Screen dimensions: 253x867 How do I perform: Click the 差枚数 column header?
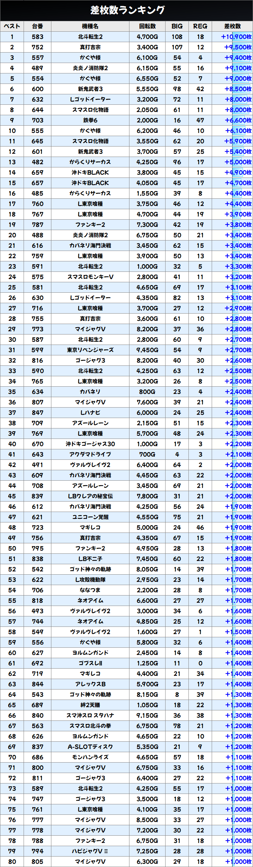tap(233, 26)
